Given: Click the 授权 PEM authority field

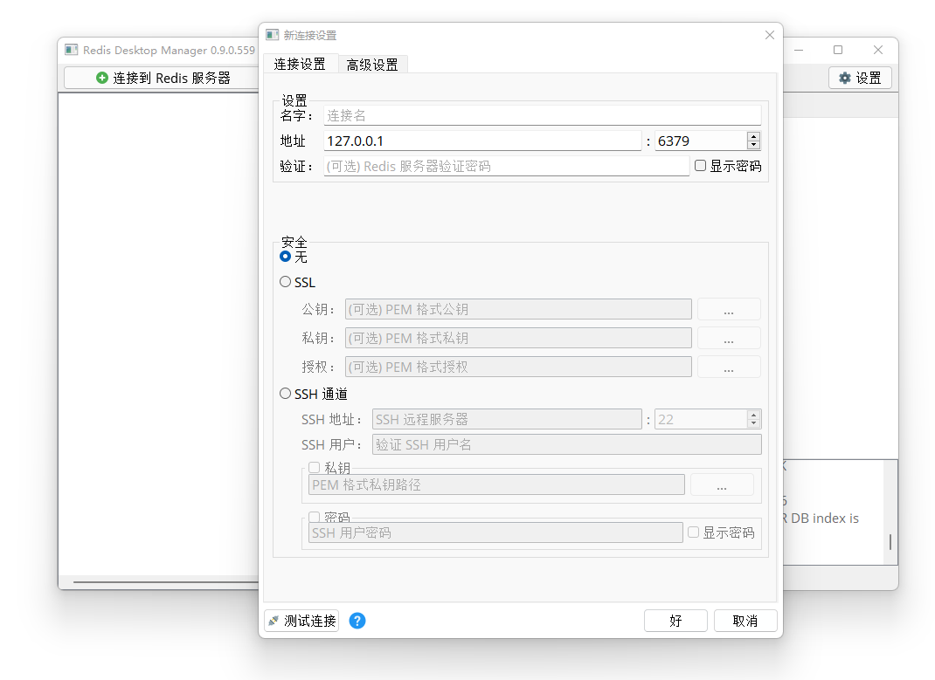Looking at the screenshot, I should tap(518, 367).
